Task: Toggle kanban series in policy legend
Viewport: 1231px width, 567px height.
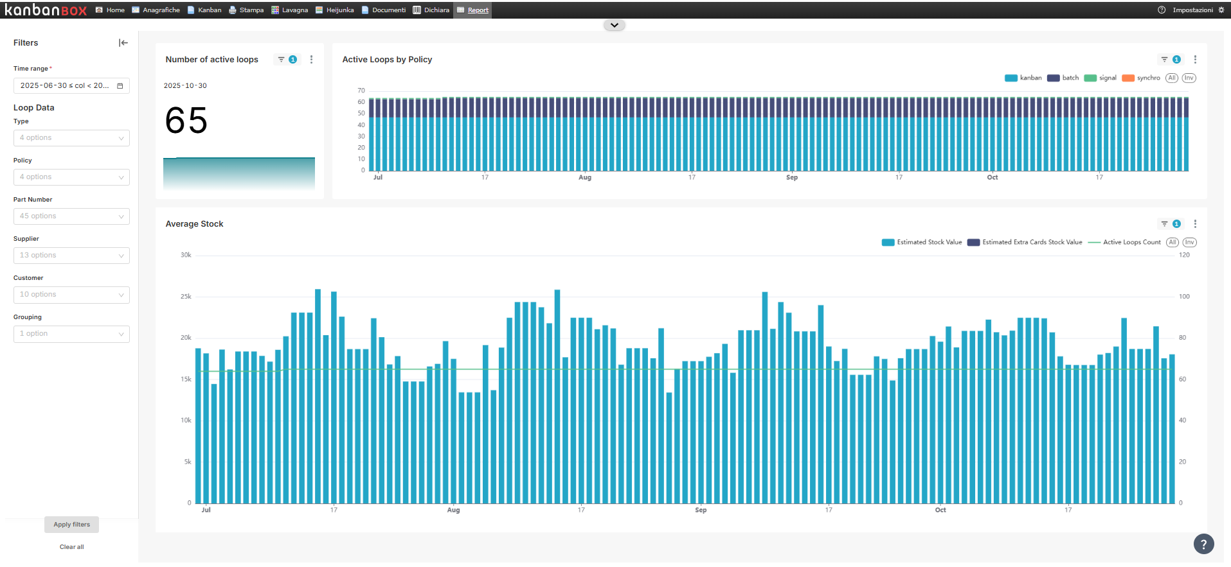Action: point(1023,78)
